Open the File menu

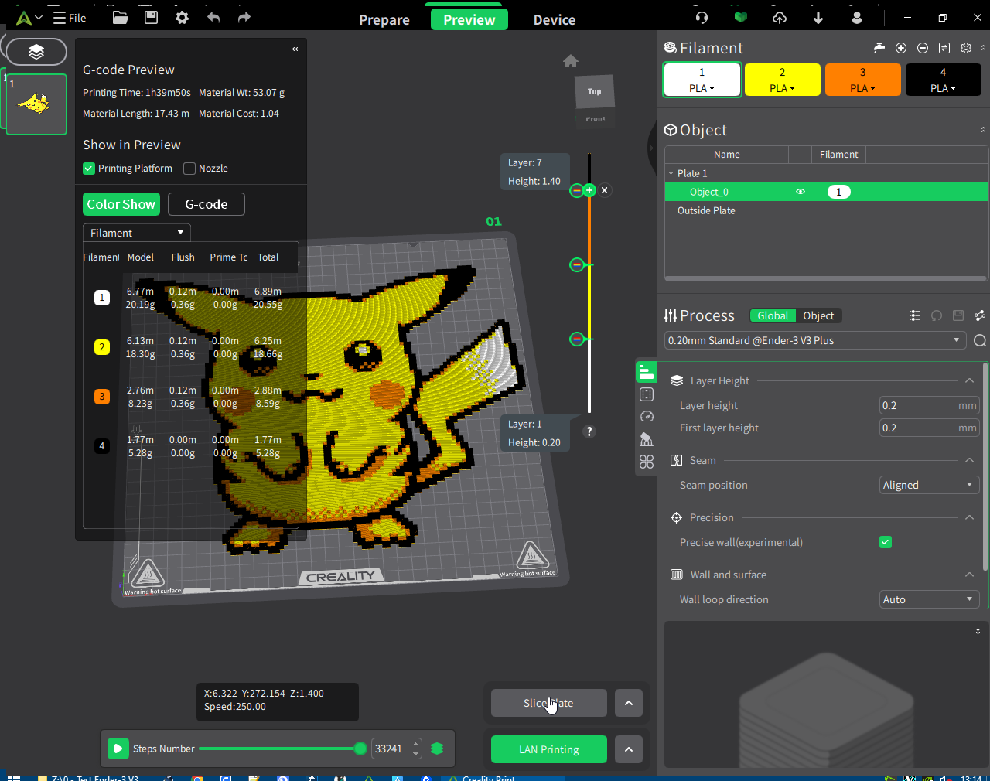(70, 17)
